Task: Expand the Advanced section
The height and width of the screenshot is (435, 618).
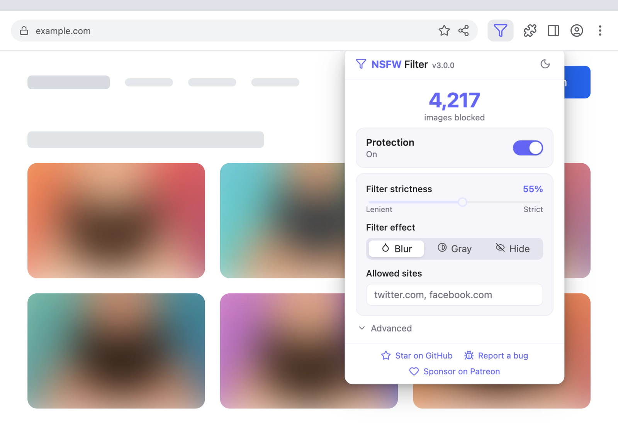Action: coord(385,328)
